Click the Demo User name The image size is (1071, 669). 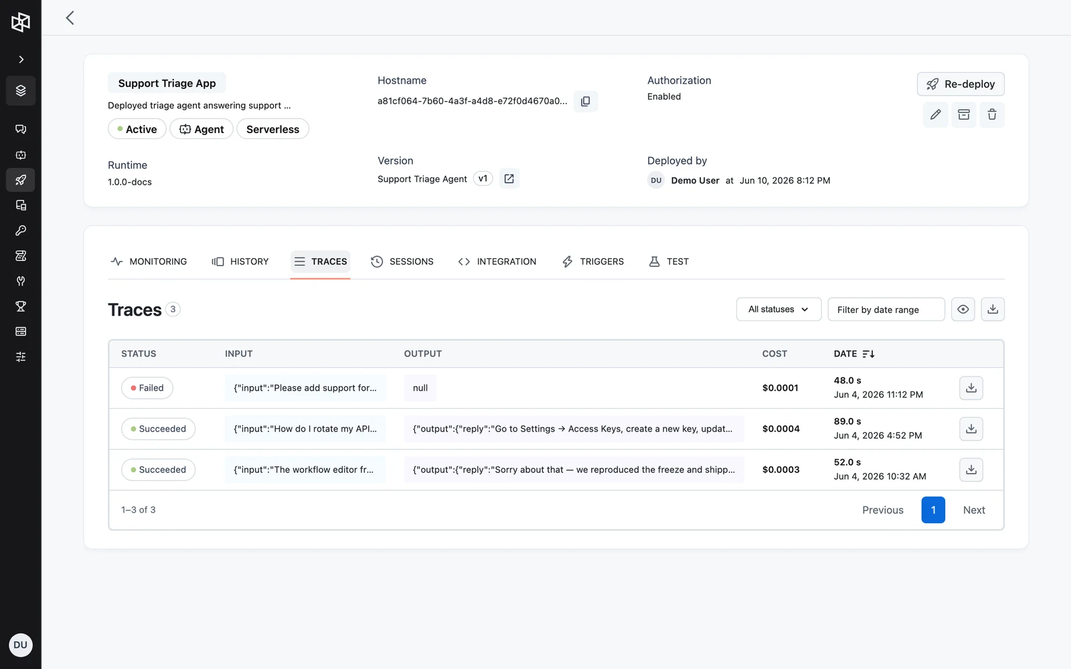click(695, 181)
